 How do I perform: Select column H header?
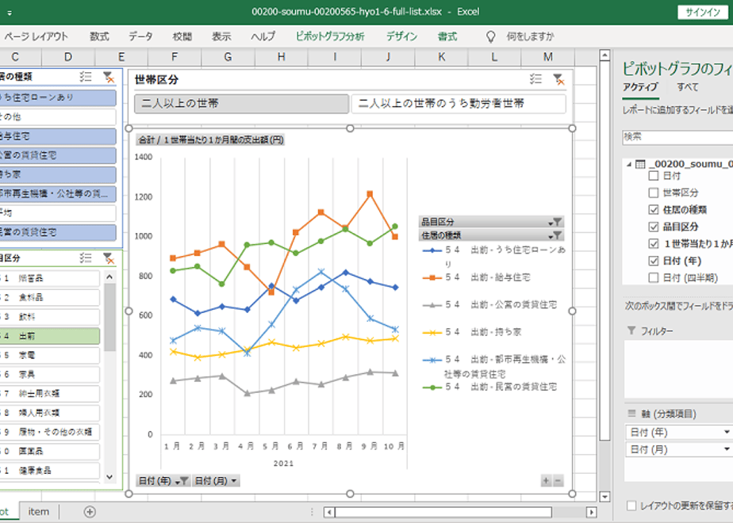[281, 57]
